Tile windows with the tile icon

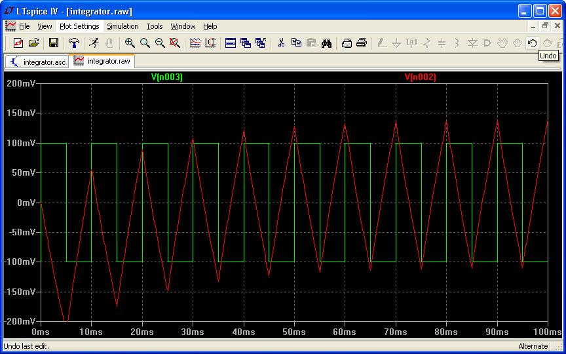tap(231, 43)
